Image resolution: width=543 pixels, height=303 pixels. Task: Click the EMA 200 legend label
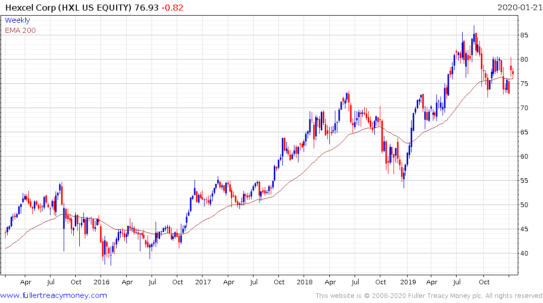[20, 30]
